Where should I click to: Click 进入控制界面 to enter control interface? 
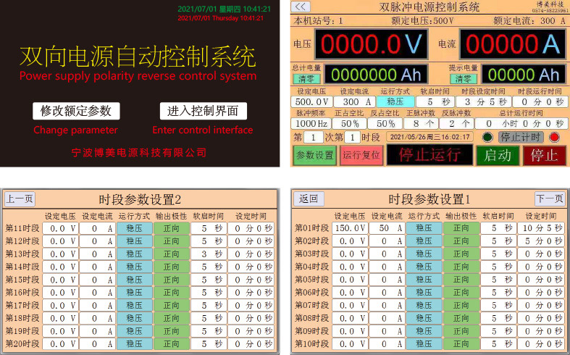[x=203, y=111]
